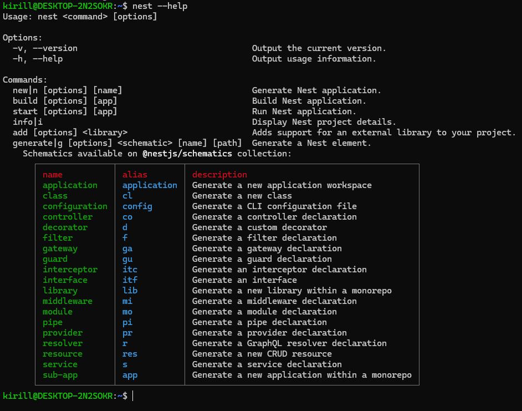Image resolution: width=522 pixels, height=411 pixels.
Task: Select the 'cl' alias for class
Action: [x=127, y=196]
